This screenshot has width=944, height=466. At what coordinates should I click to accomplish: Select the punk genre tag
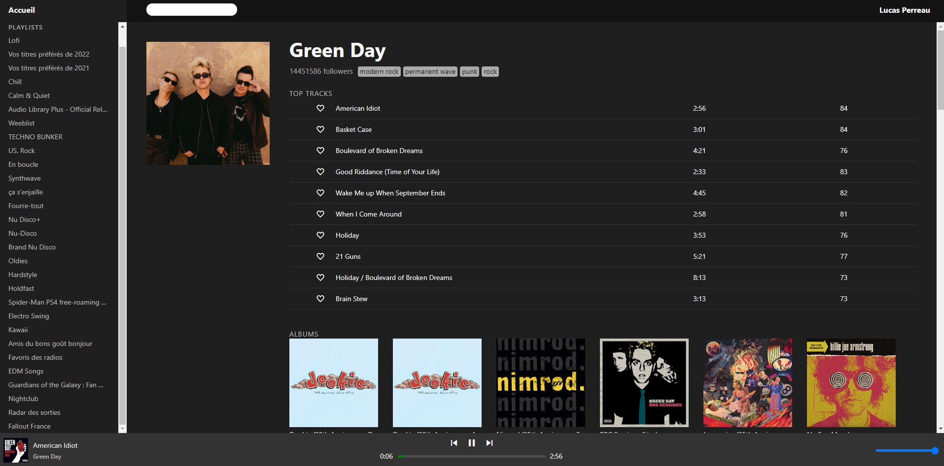point(470,72)
